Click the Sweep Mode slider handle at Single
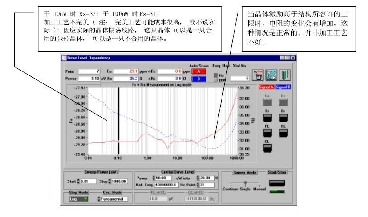 [x=245, y=184]
